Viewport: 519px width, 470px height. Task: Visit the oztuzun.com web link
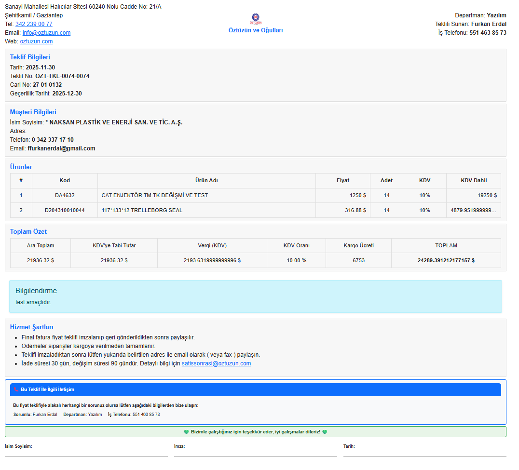pyautogui.click(x=37, y=42)
